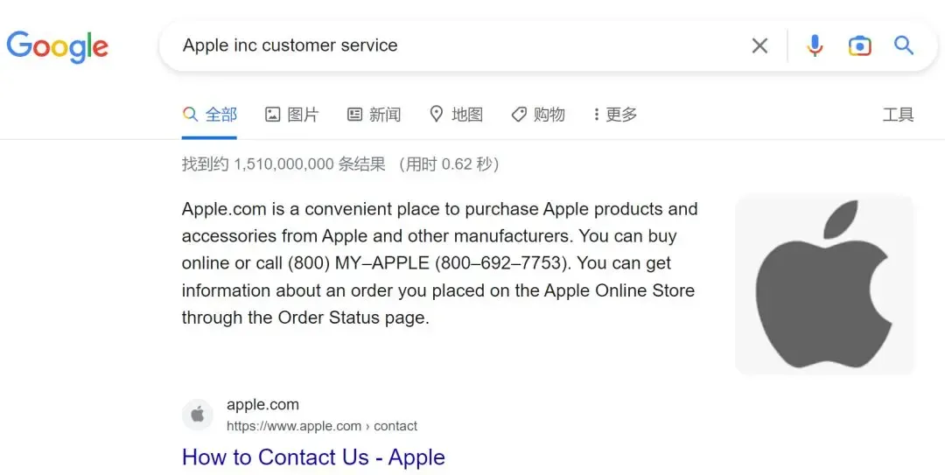Open the 工具 search tools
The width and height of the screenshot is (945, 475).
898,115
